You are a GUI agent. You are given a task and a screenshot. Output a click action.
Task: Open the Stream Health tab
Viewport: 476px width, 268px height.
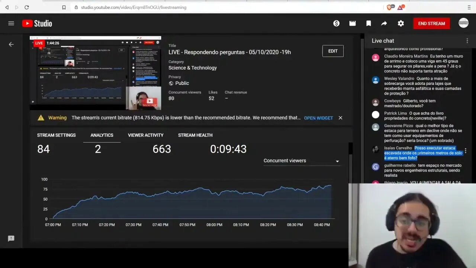pyautogui.click(x=195, y=135)
